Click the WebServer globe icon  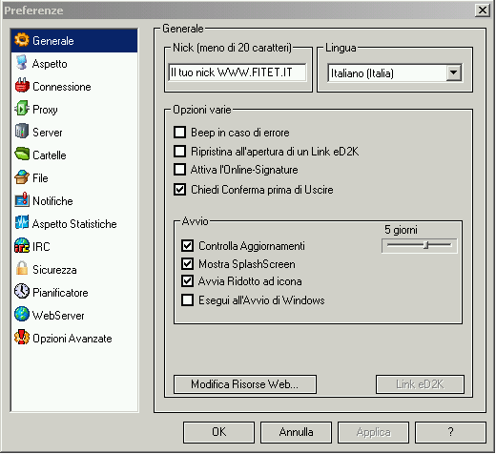click(x=22, y=315)
